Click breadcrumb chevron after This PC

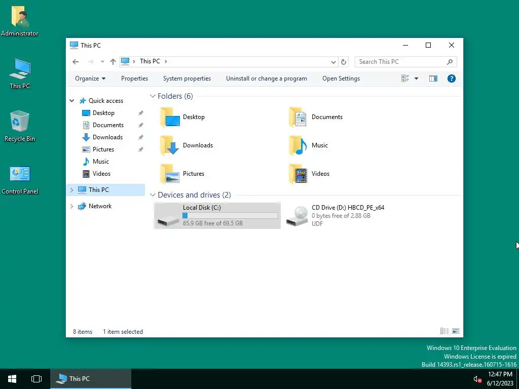click(x=166, y=61)
